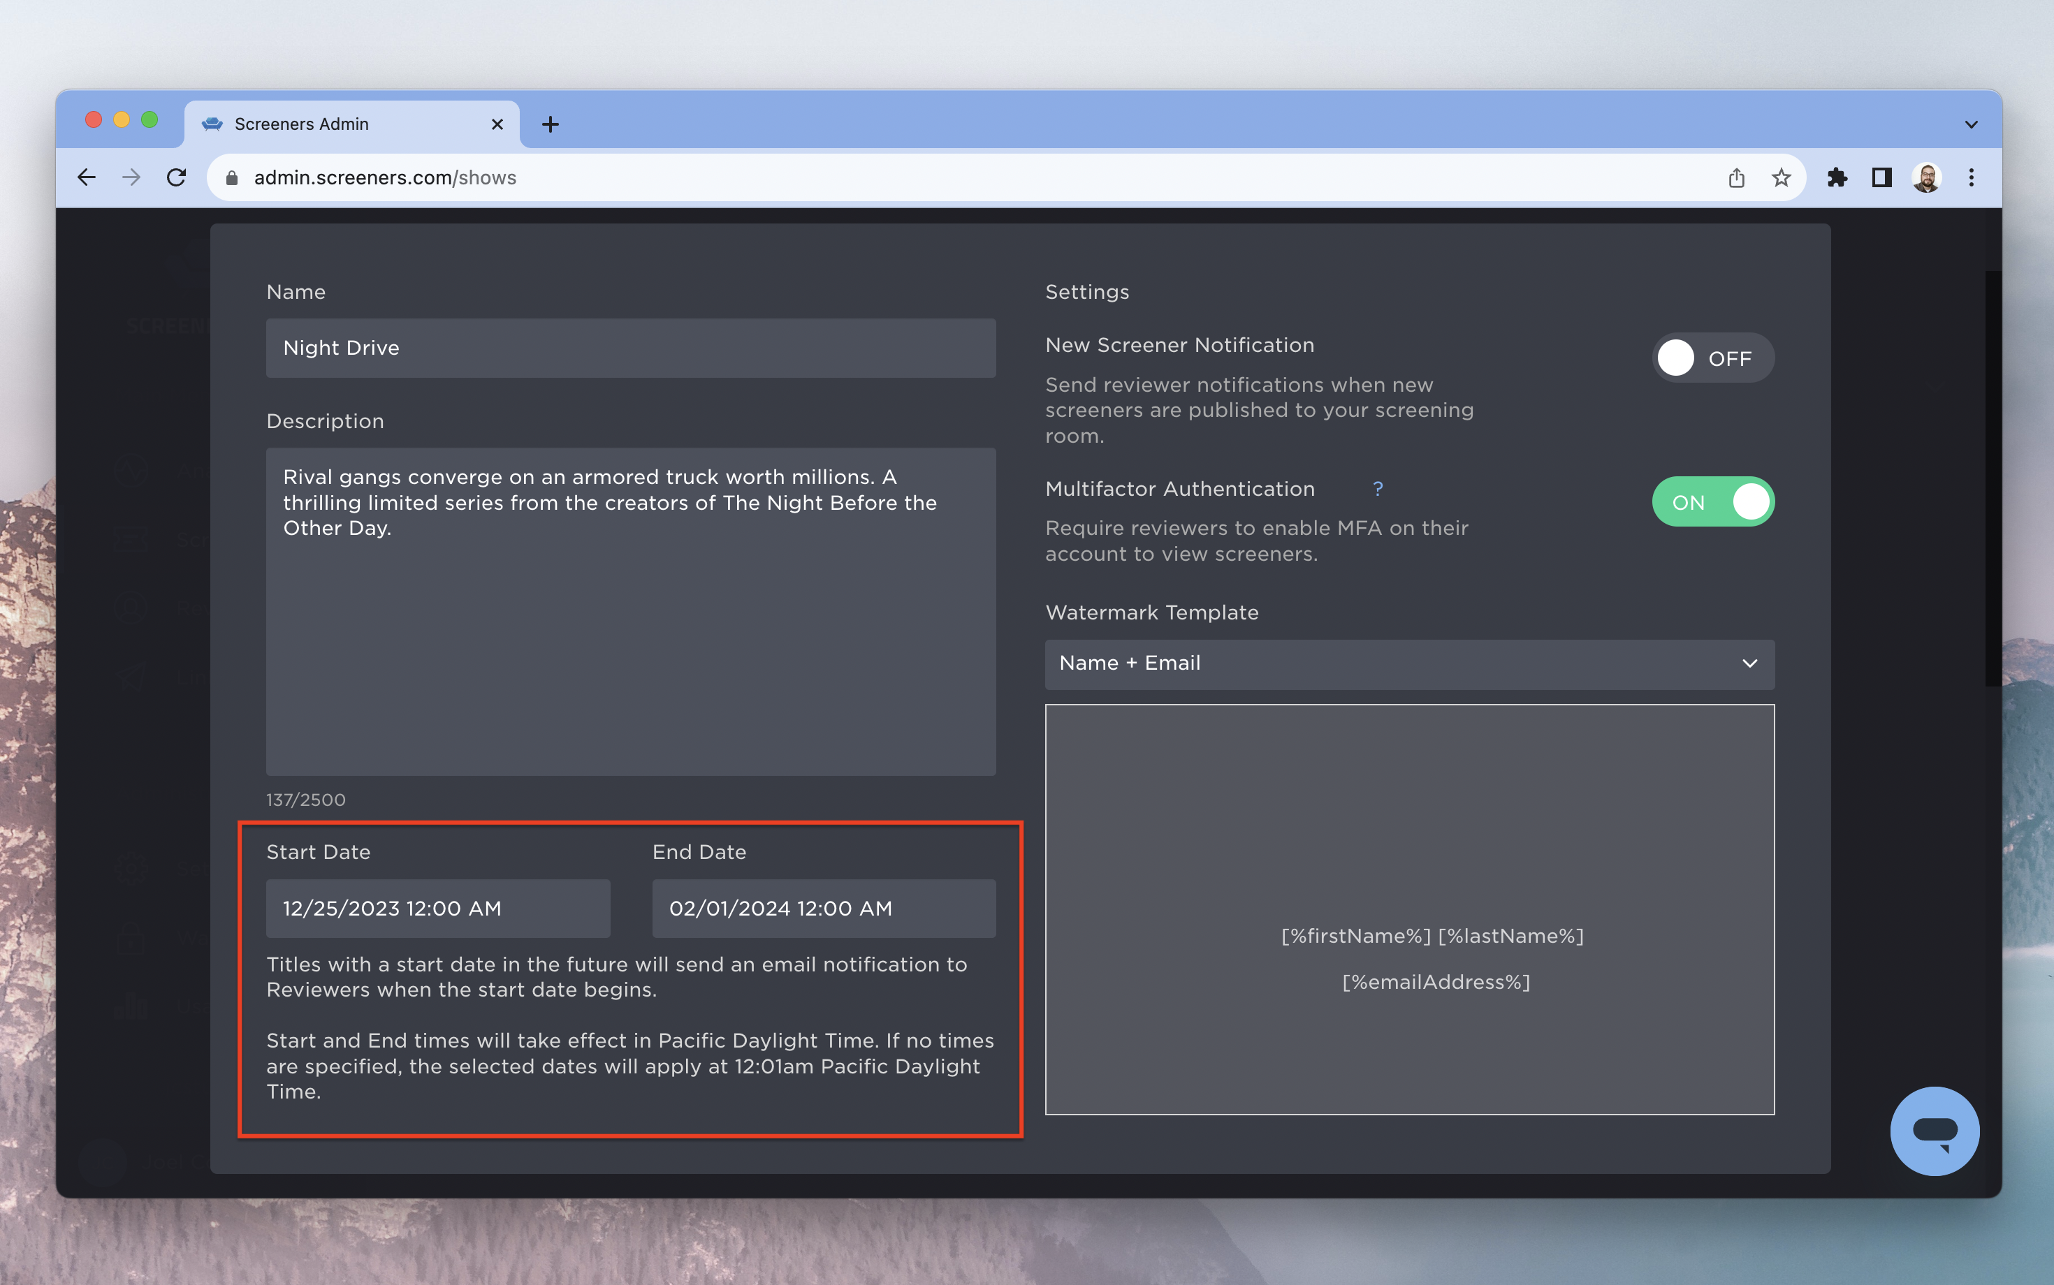The width and height of the screenshot is (2054, 1285).
Task: Click the Multifactor Authentication help question mark
Action: tap(1377, 489)
